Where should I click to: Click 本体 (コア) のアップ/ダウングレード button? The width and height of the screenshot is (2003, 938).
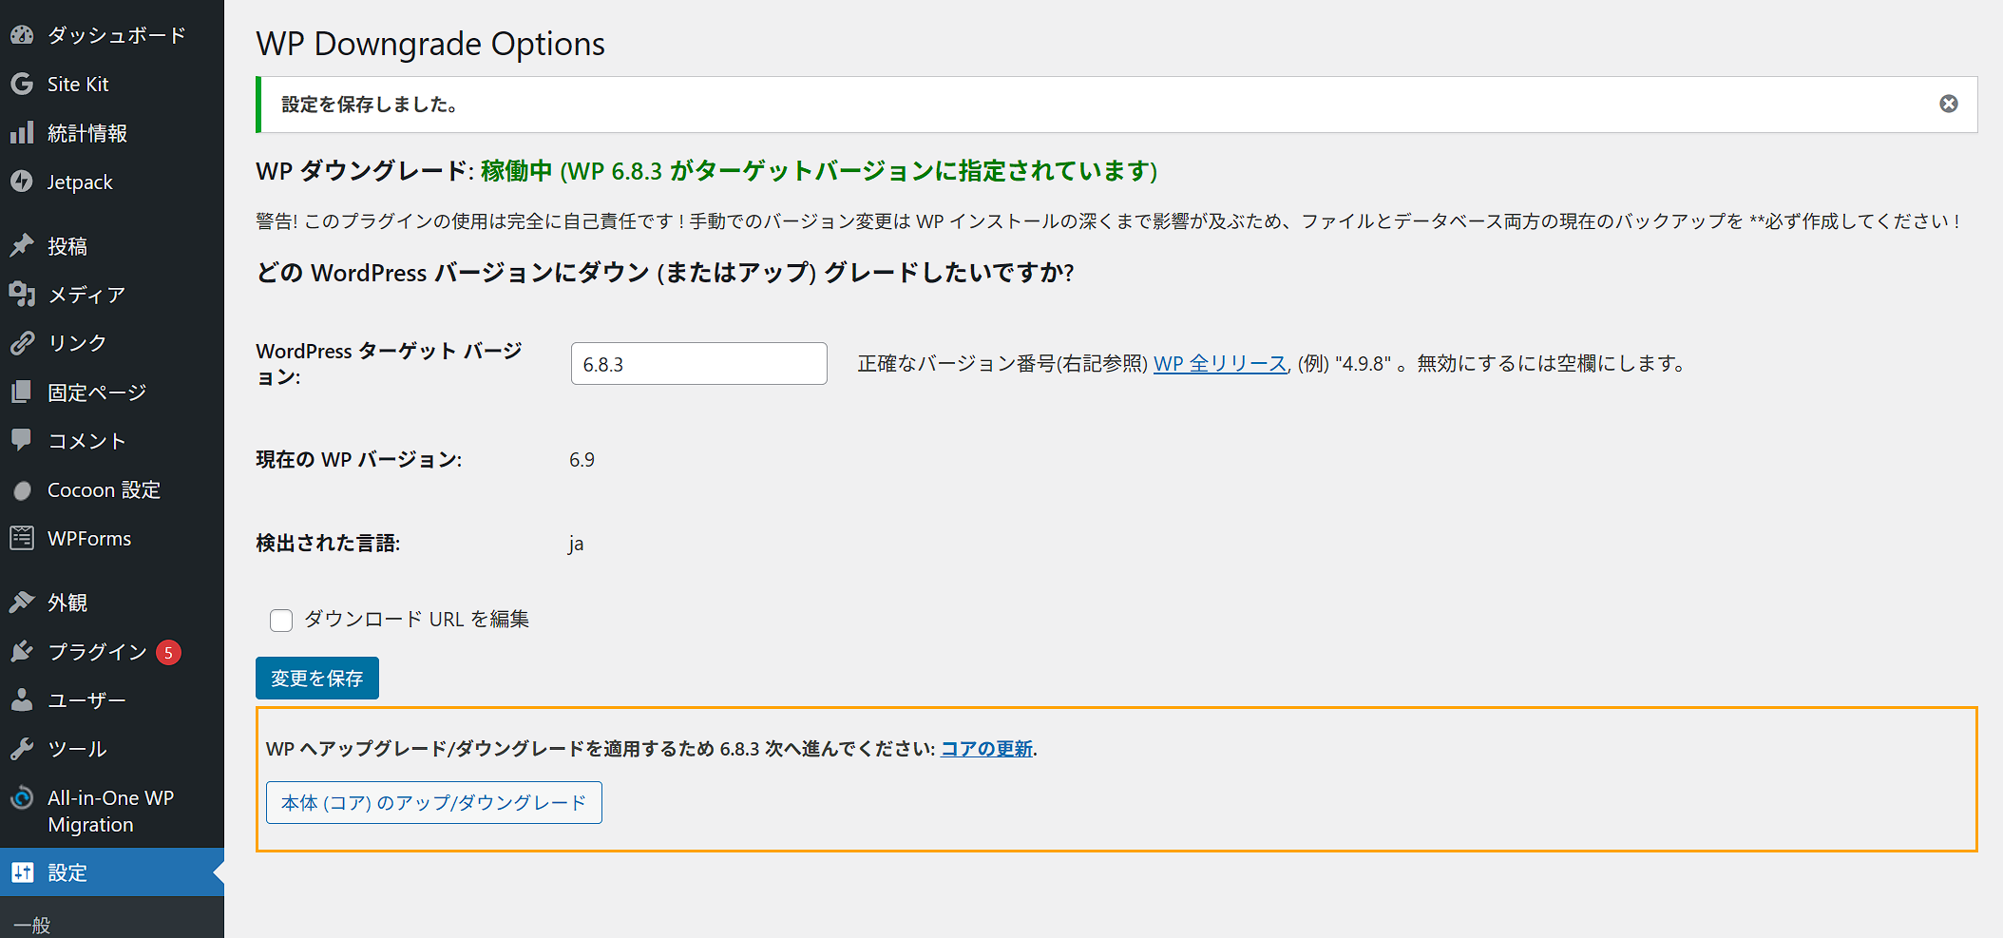pos(433,803)
